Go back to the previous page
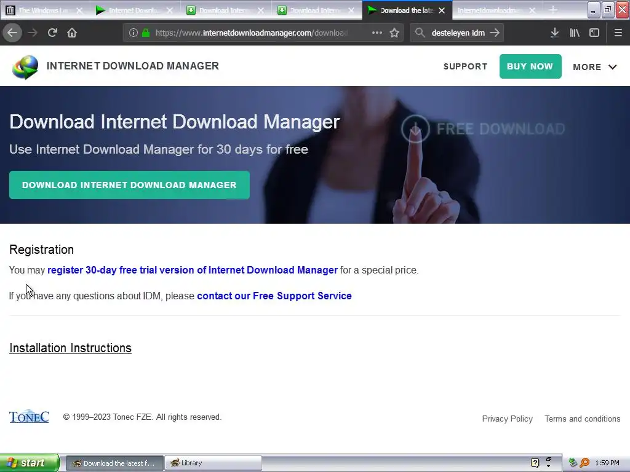This screenshot has height=472, width=630. (x=12, y=33)
